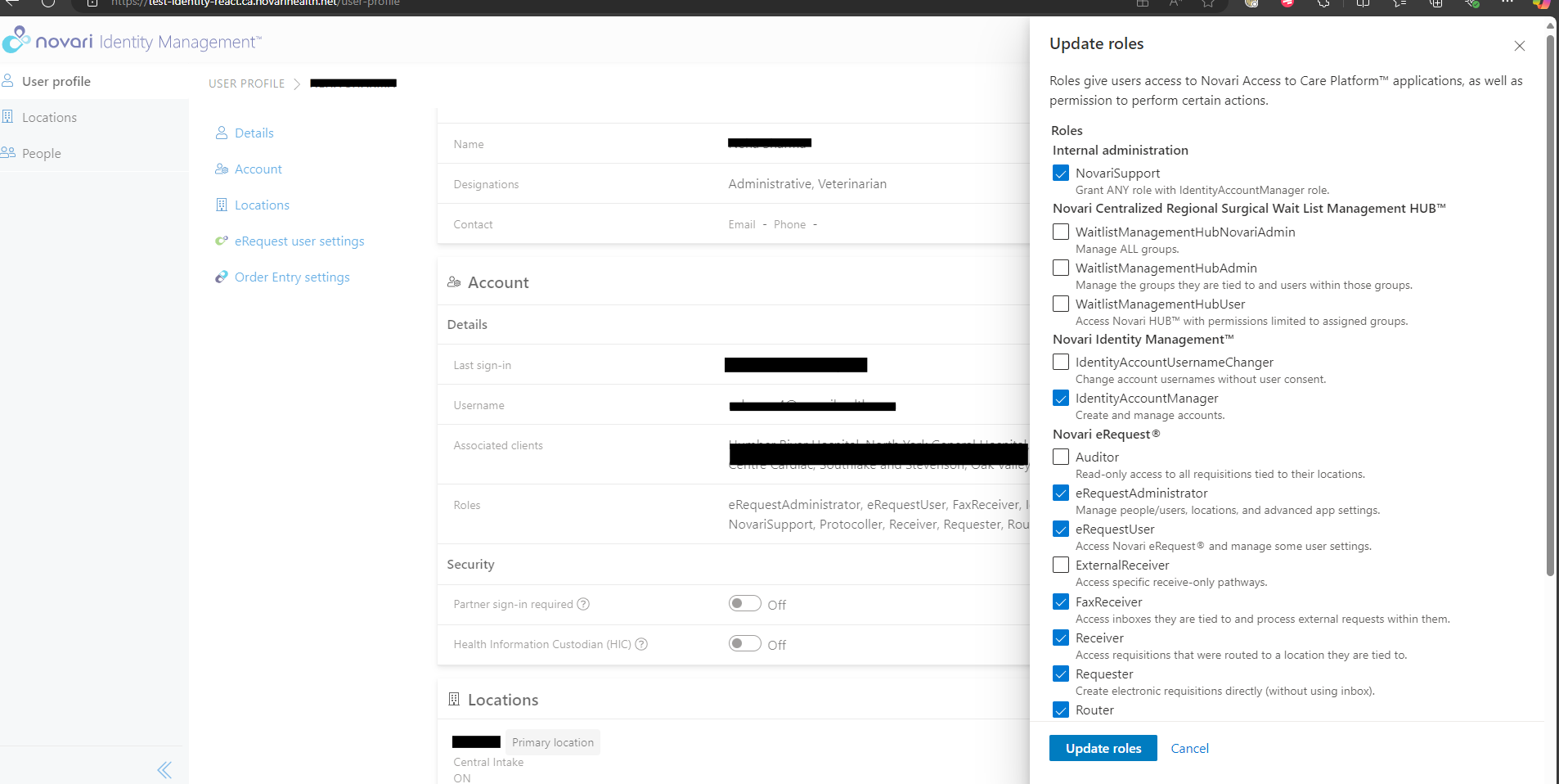Click the User profile person icon in sidebar

click(x=7, y=80)
